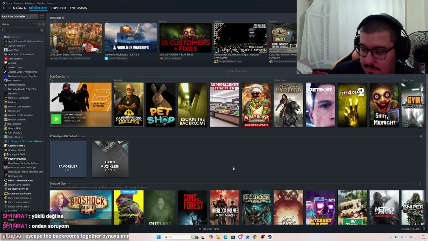Click the Apex Legends icon in sidebar
This screenshot has width=428, height=241.
(6, 59)
